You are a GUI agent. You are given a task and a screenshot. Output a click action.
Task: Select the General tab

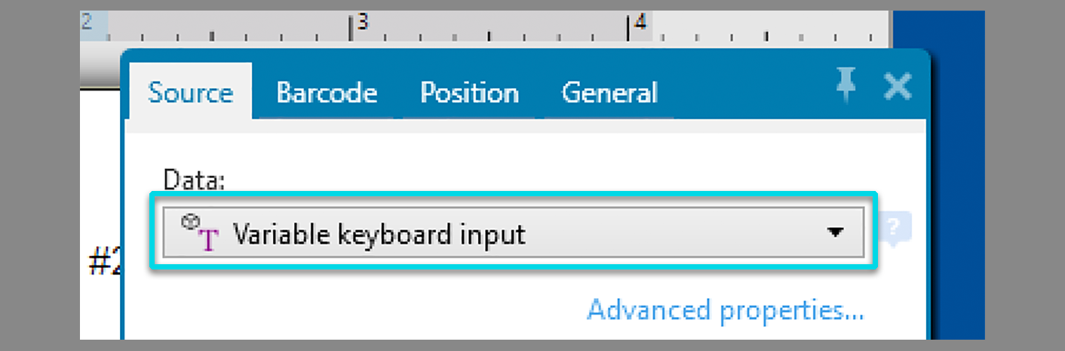click(609, 93)
